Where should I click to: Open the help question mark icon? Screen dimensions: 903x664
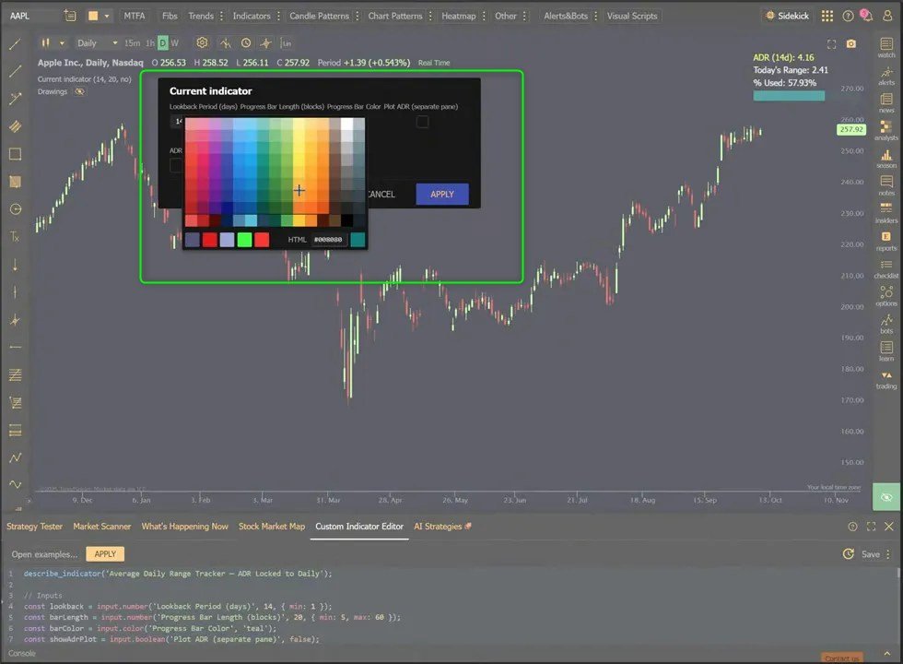pos(848,16)
